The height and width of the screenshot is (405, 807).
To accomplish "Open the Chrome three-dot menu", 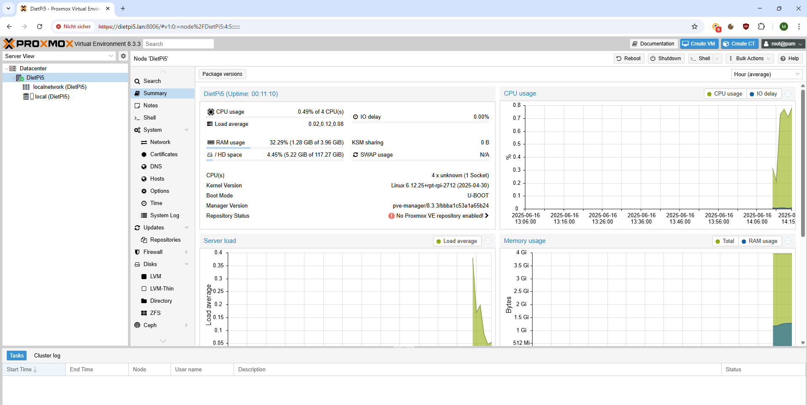I will point(799,27).
